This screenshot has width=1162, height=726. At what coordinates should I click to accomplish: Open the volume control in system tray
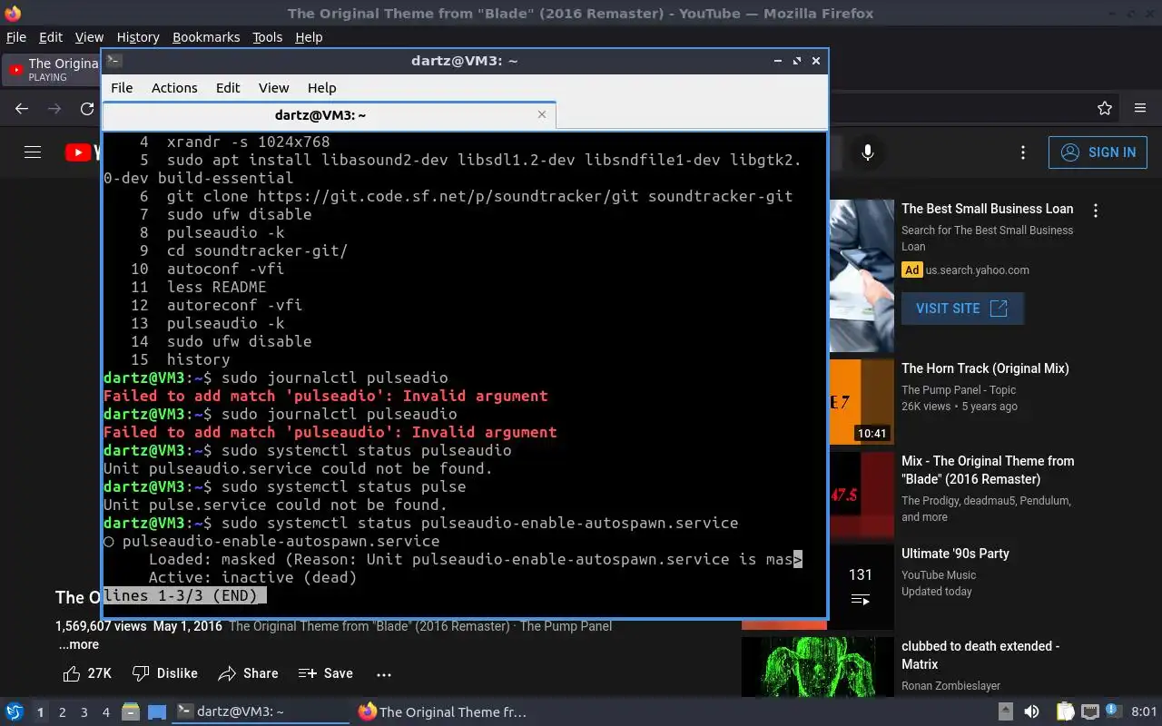click(1031, 711)
